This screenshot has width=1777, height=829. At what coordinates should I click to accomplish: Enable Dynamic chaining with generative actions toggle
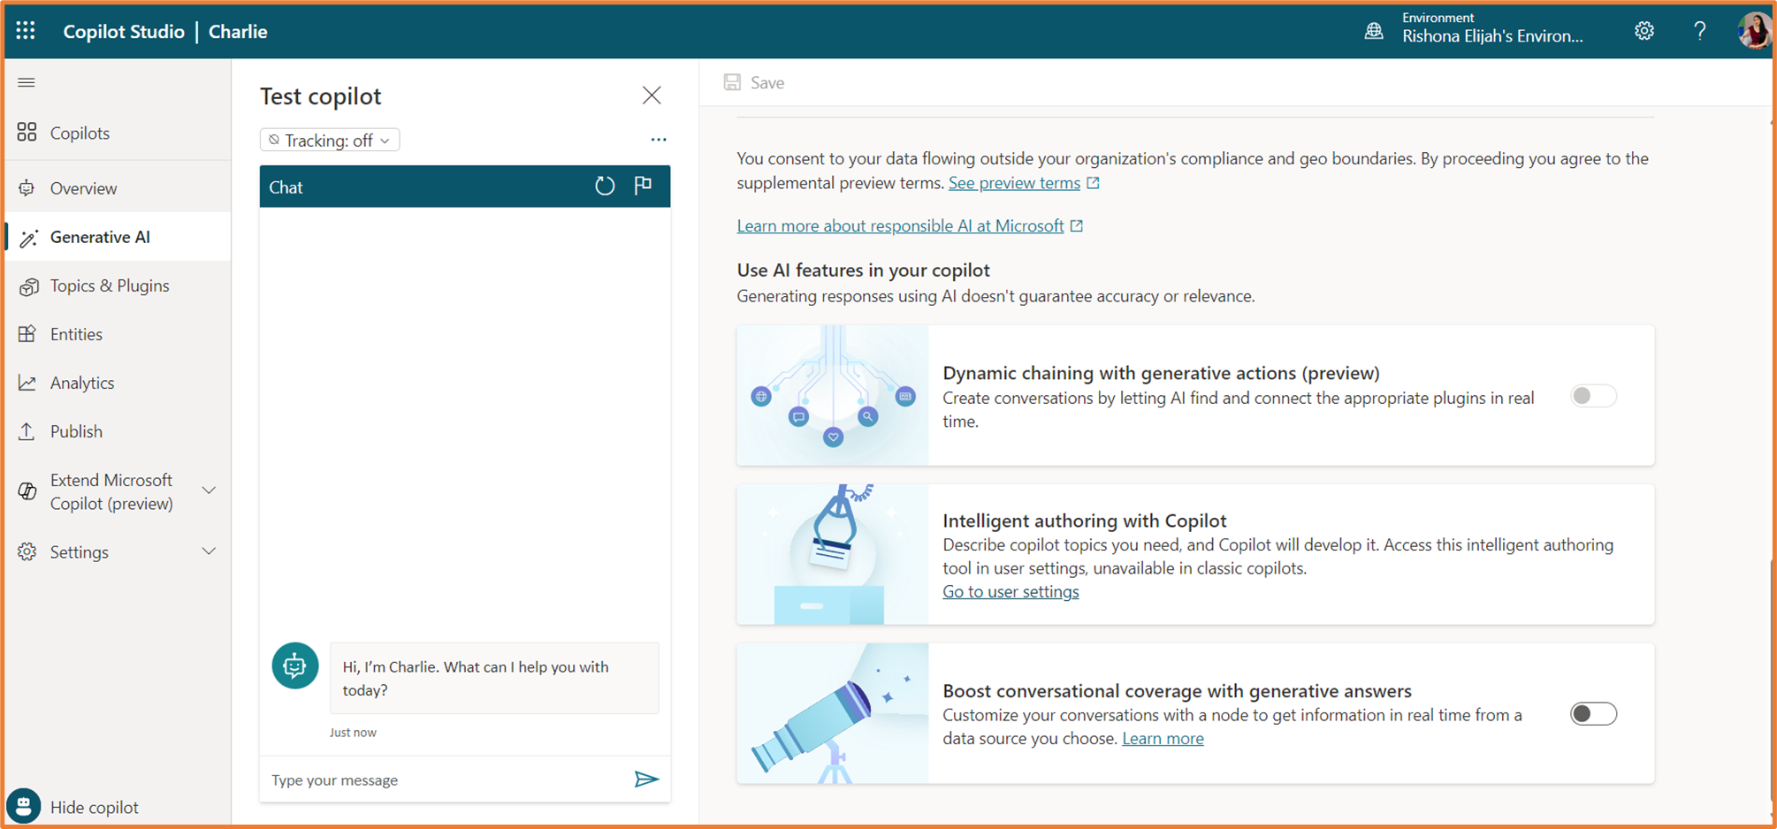(x=1592, y=396)
